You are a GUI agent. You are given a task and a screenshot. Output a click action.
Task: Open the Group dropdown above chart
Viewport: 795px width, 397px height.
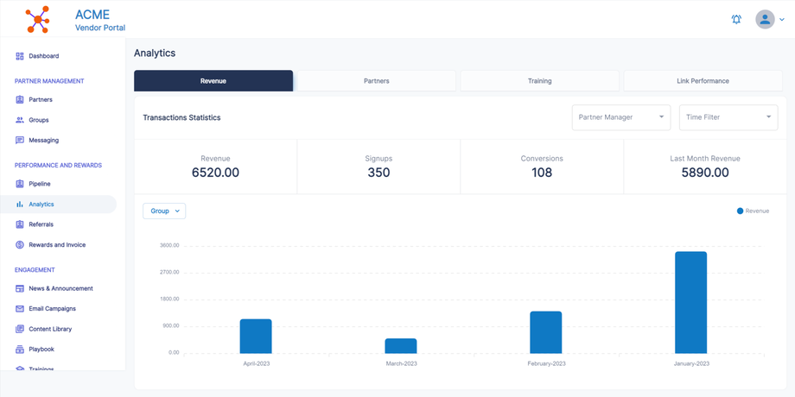point(164,211)
